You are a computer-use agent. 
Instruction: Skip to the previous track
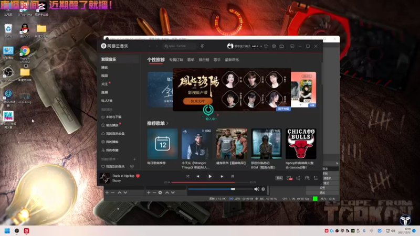click(198, 176)
